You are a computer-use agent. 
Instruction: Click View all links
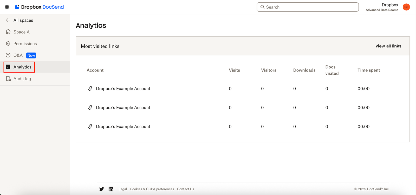pos(388,46)
